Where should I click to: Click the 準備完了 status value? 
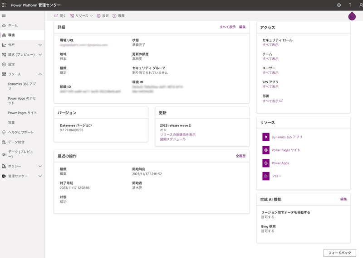[x=139, y=45]
